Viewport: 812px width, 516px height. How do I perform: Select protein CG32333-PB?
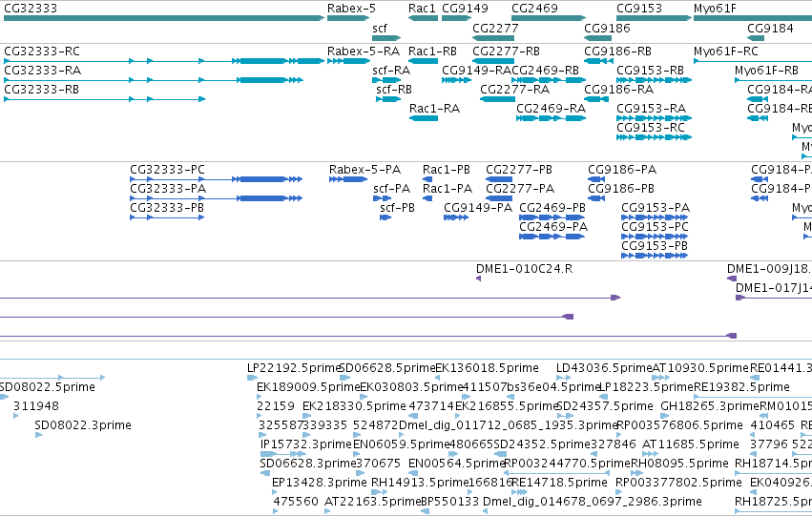tap(167, 217)
